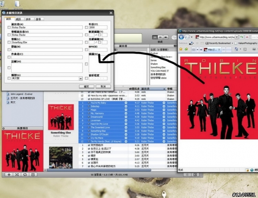Viewport: 258px width, 198px height.
Task: Select the Tie My Hands track row
Action: [x=128, y=141]
